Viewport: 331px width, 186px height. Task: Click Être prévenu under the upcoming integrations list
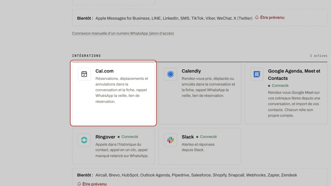[x=94, y=184]
